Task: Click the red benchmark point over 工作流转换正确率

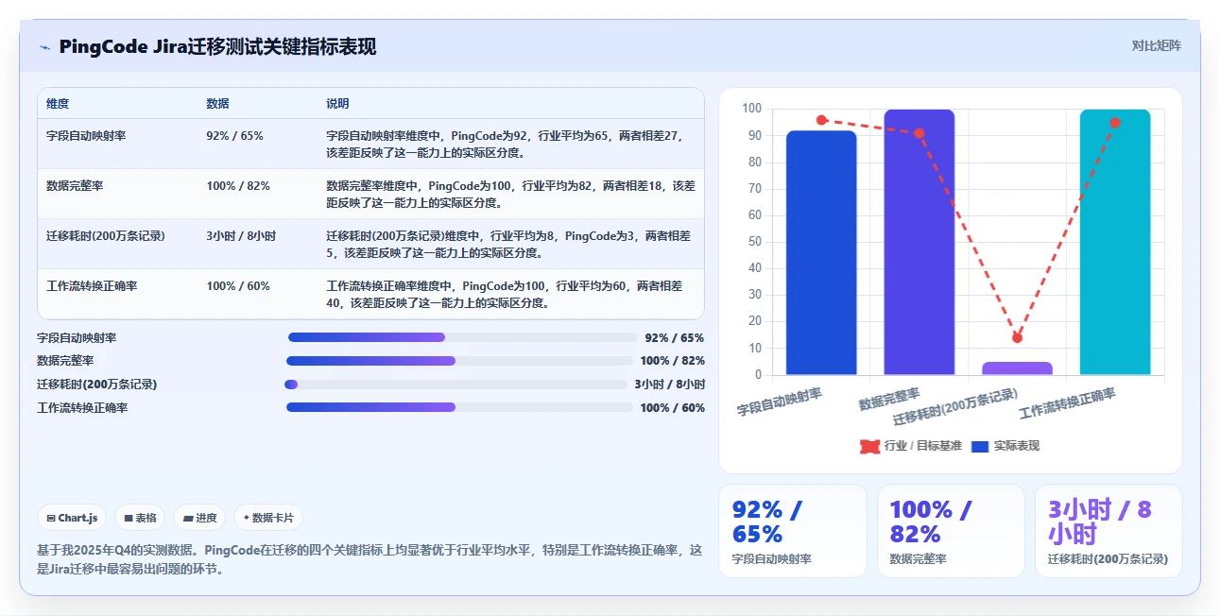Action: (1115, 123)
